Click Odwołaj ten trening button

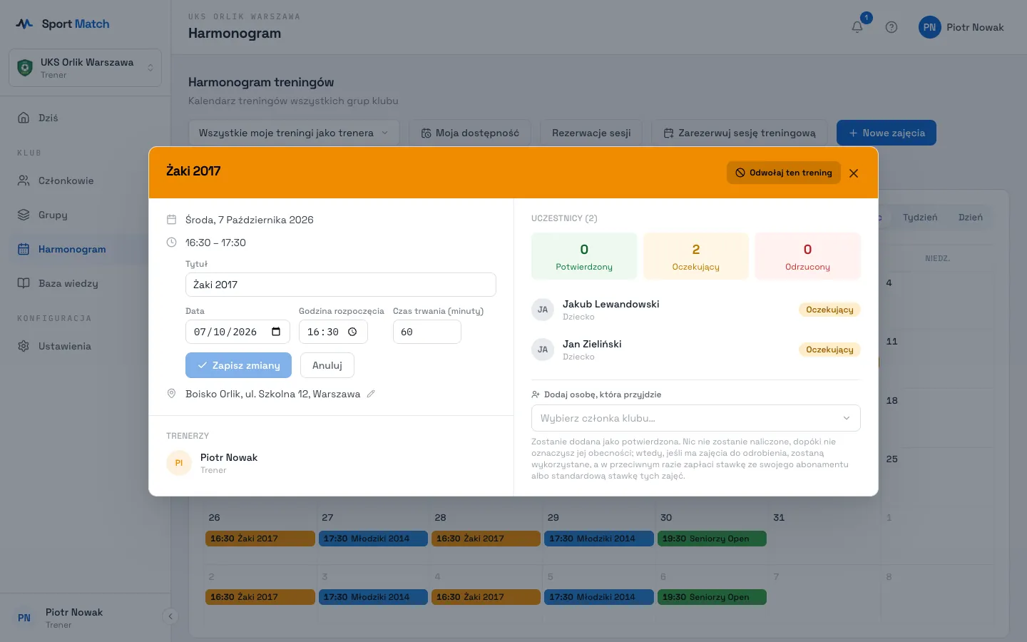click(x=784, y=173)
